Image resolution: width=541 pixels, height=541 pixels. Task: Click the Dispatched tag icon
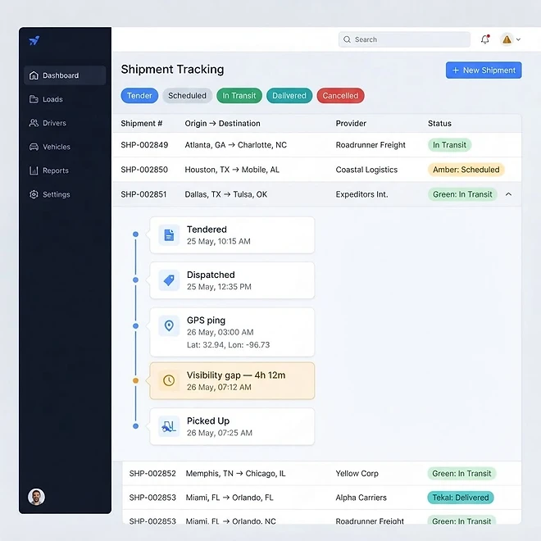point(169,280)
